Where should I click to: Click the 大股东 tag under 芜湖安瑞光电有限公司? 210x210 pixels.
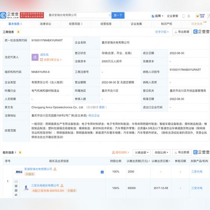(30, 174)
